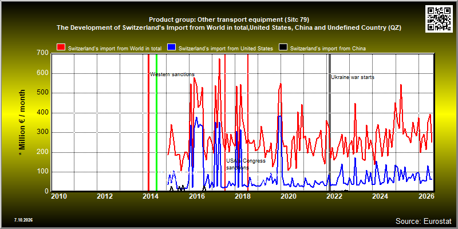This screenshot has height=229, width=458.
Task: Click the 'Ukraine war starts' annotation label
Action: tap(353, 77)
